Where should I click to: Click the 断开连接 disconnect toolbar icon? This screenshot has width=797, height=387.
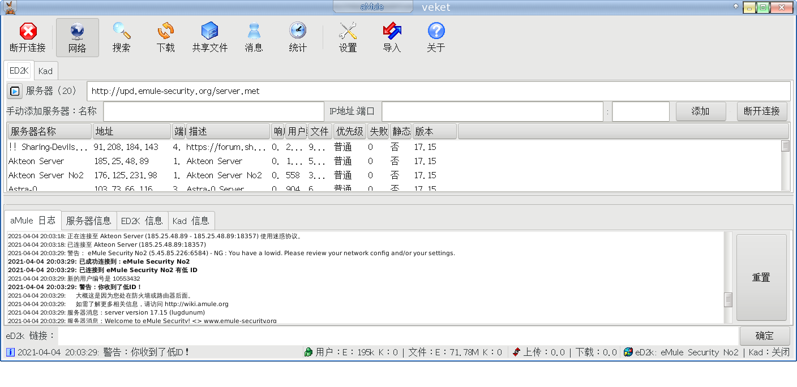(28, 38)
